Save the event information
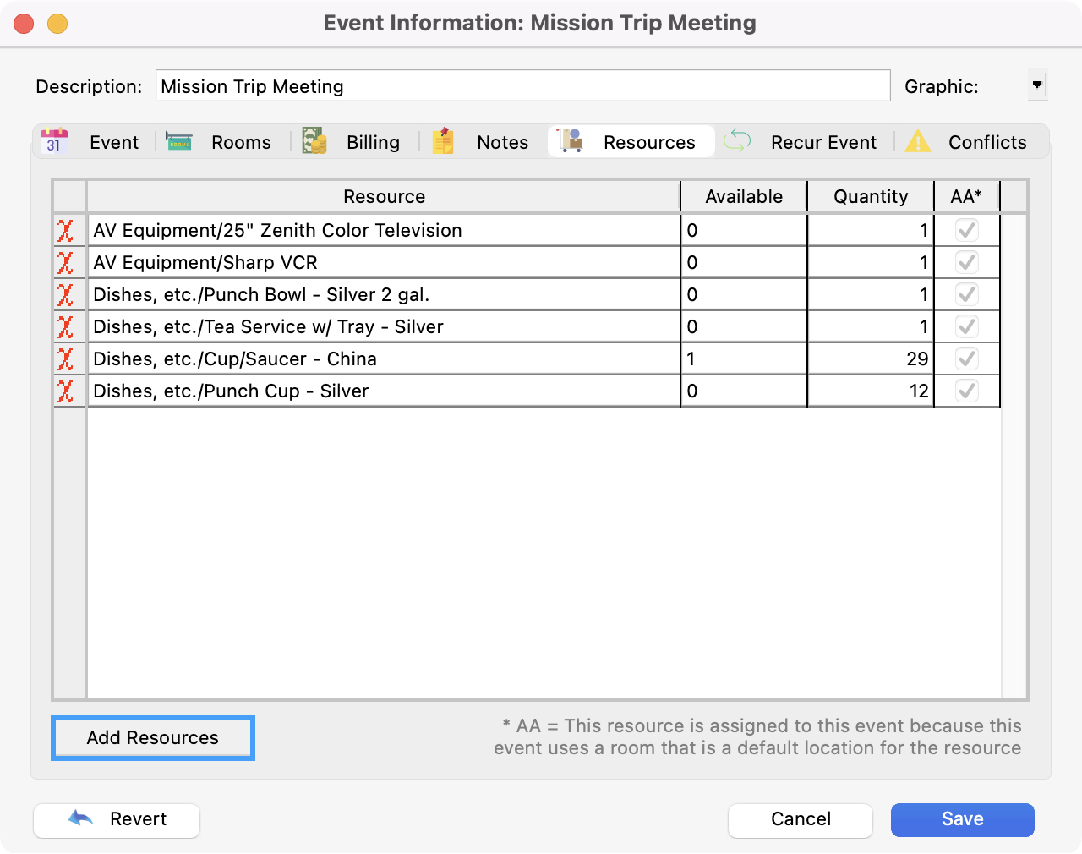Screen dimensions: 1082x854 click(962, 819)
